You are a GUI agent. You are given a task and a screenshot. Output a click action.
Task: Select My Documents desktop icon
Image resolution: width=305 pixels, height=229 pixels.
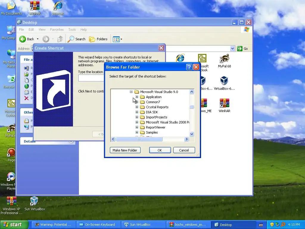tap(11, 8)
